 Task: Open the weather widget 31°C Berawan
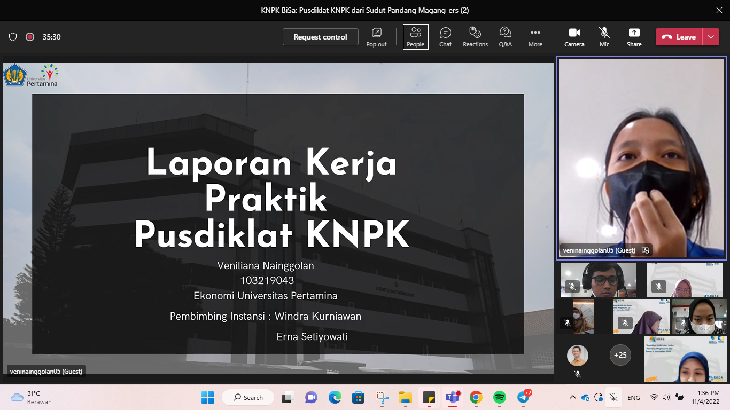[32, 397]
